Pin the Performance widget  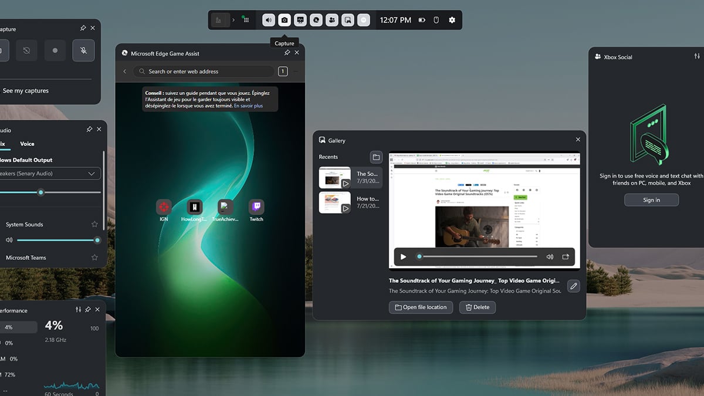click(87, 309)
